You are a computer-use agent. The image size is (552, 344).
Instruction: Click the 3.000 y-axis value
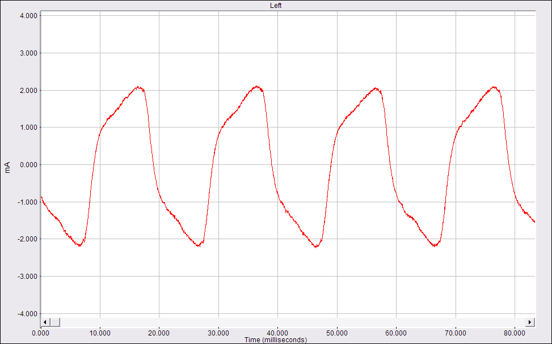coord(30,53)
